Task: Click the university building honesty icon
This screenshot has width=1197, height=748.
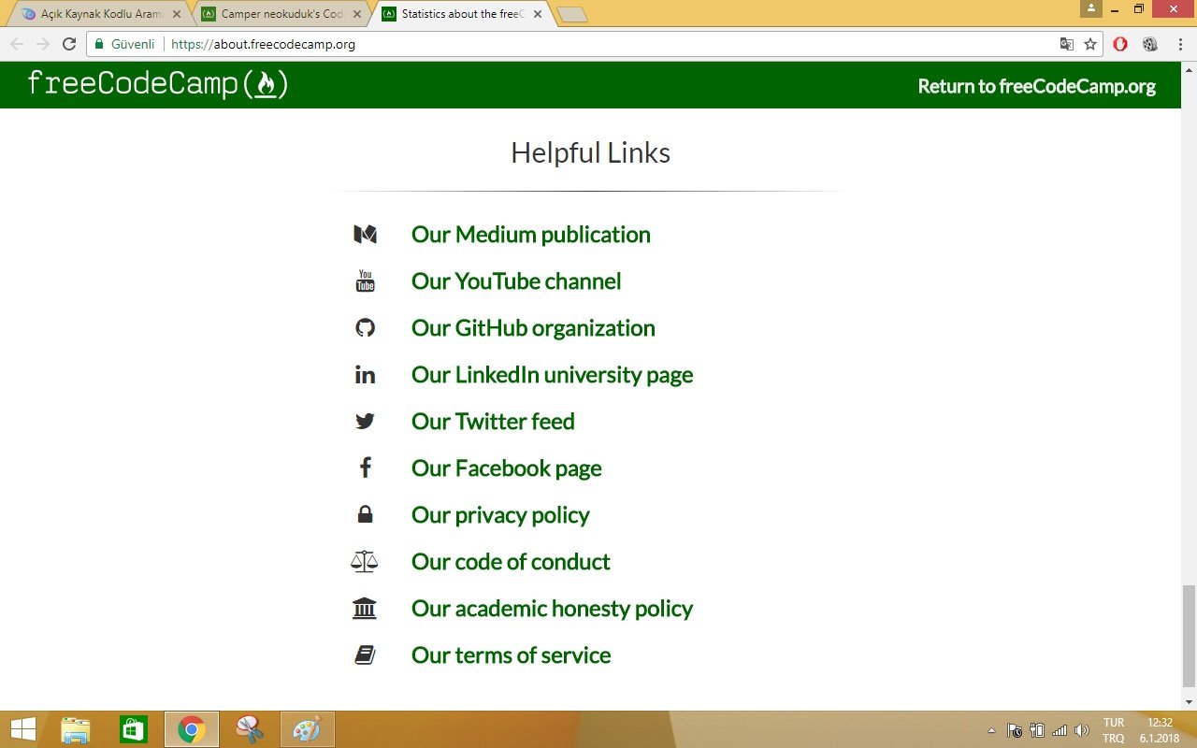Action: [365, 609]
